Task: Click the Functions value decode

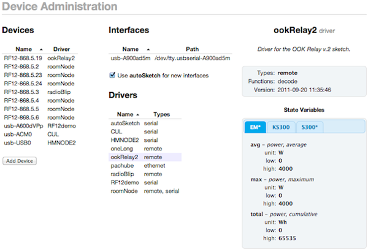Action: coord(287,81)
